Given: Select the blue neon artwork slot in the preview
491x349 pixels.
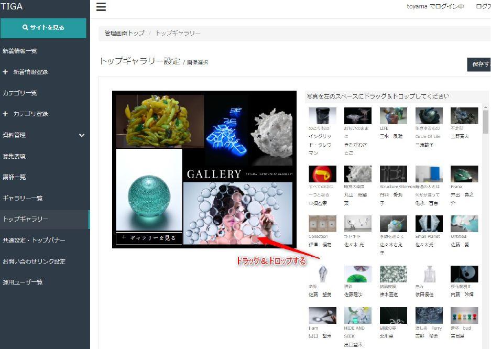Looking at the screenshot, I should point(227,130).
